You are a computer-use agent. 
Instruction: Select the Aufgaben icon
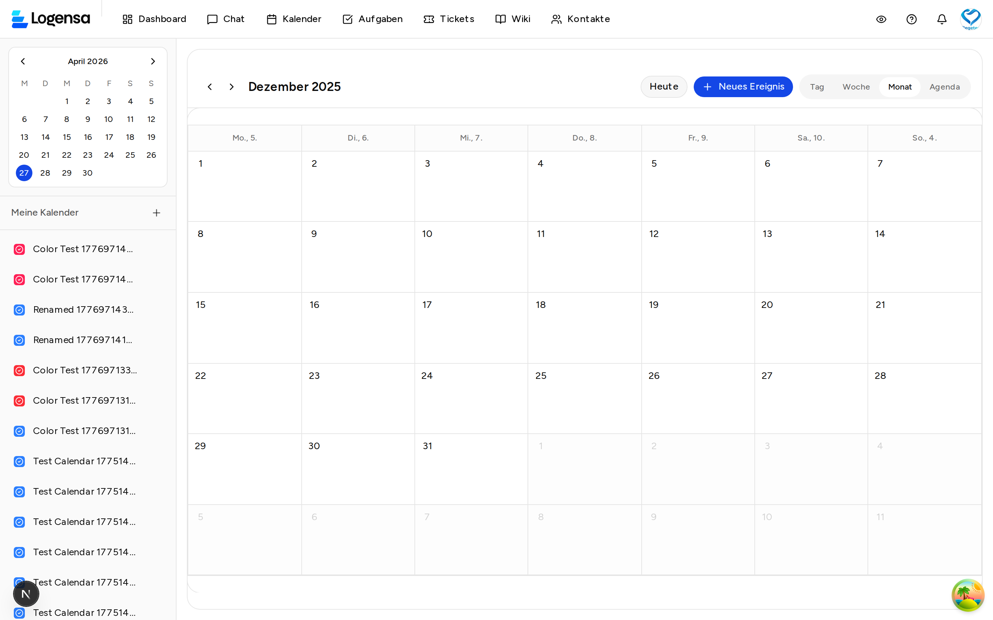pos(348,19)
